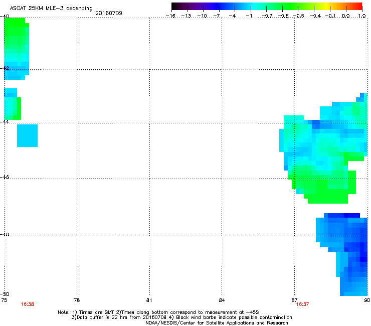Click the 'Data buffer is 22 hrs' note line
Image resolution: width=371 pixels, height=326 pixels.
[181, 317]
